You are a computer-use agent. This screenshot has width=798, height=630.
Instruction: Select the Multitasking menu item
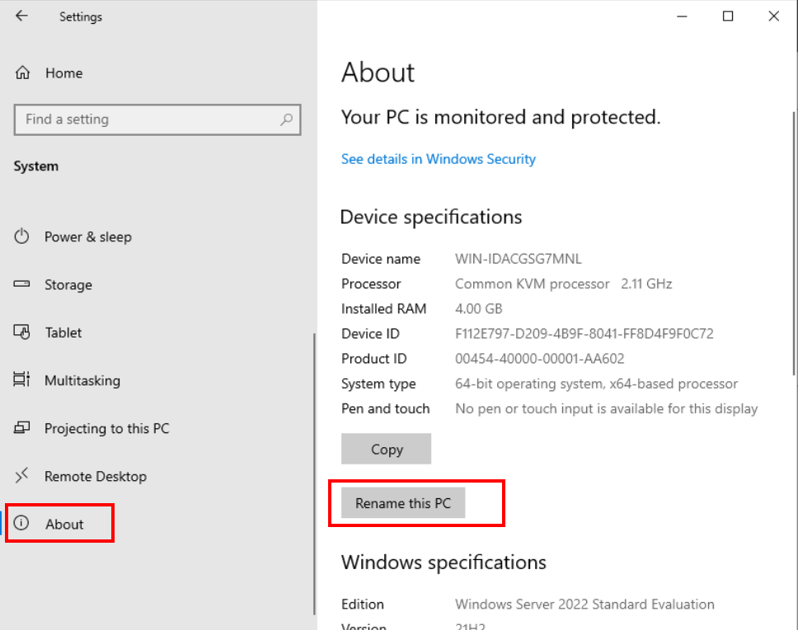[x=82, y=380]
